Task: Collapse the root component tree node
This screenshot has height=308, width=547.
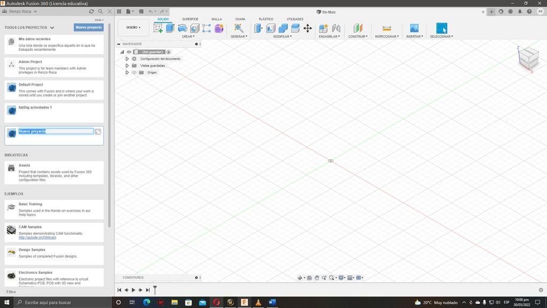Action: [122, 52]
